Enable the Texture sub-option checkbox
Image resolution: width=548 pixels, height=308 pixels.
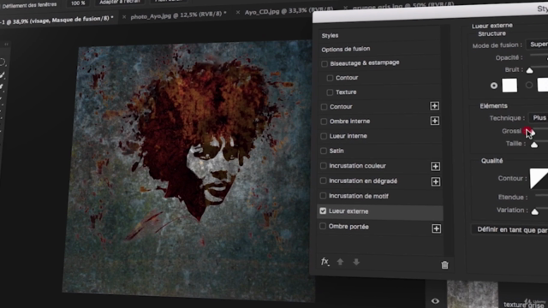[330, 92]
